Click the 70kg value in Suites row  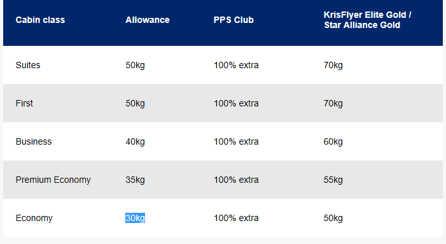pyautogui.click(x=333, y=65)
